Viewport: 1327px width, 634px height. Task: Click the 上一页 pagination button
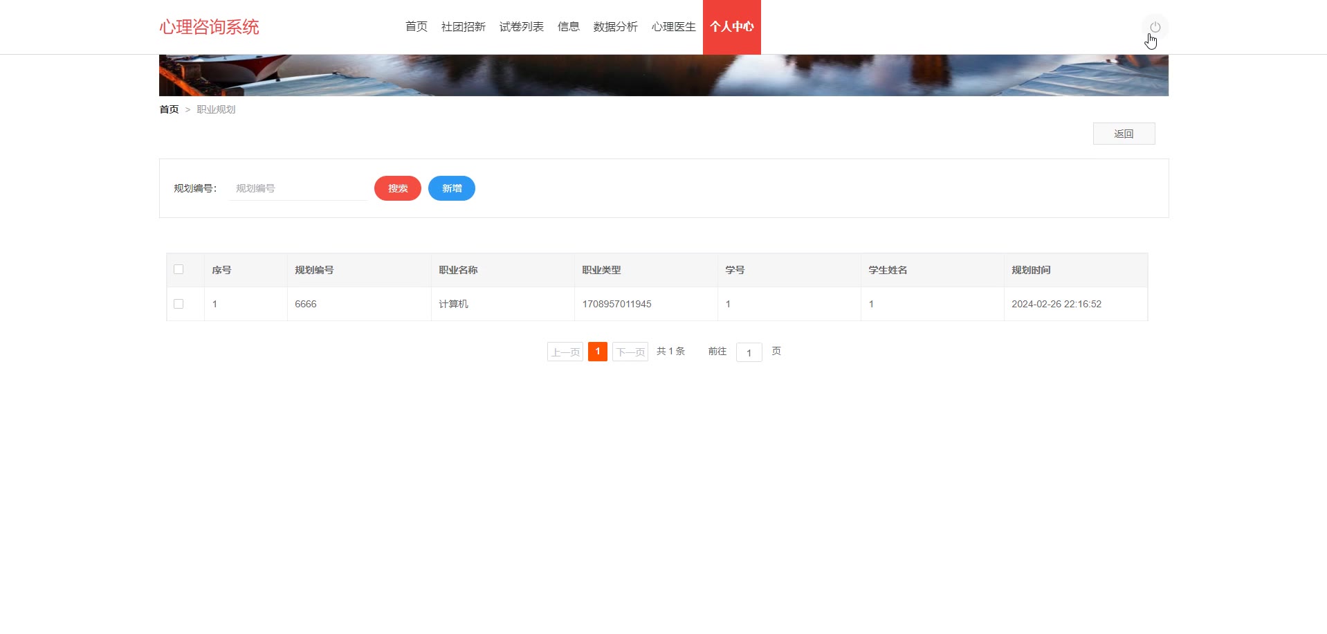coord(565,352)
